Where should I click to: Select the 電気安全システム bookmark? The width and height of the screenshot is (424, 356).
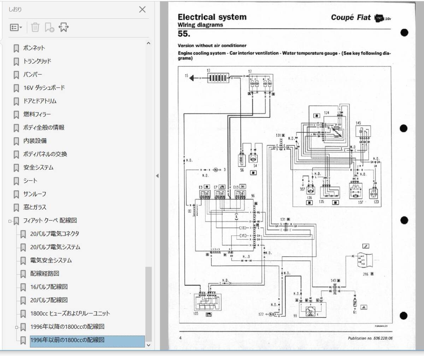point(51,261)
